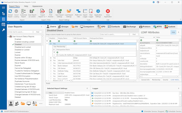
Task: Click the Cancel Loading icon
Action: 16,11
